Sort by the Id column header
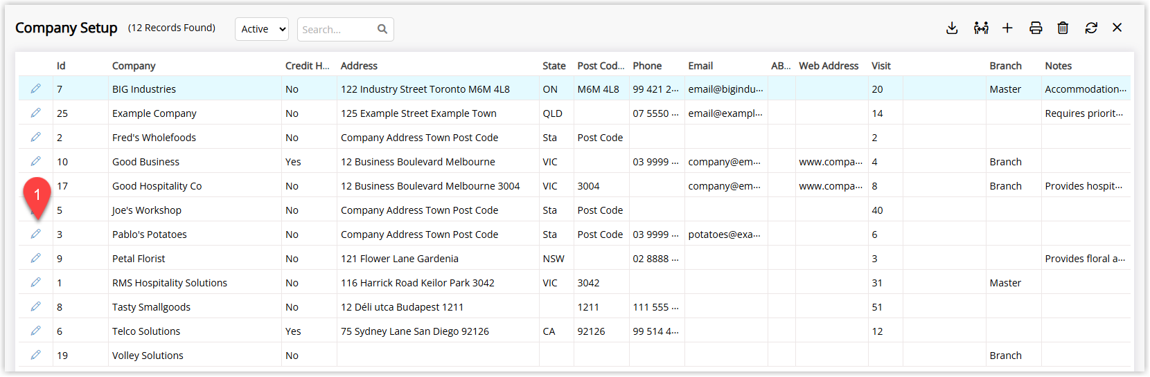The image size is (1150, 377). (61, 66)
